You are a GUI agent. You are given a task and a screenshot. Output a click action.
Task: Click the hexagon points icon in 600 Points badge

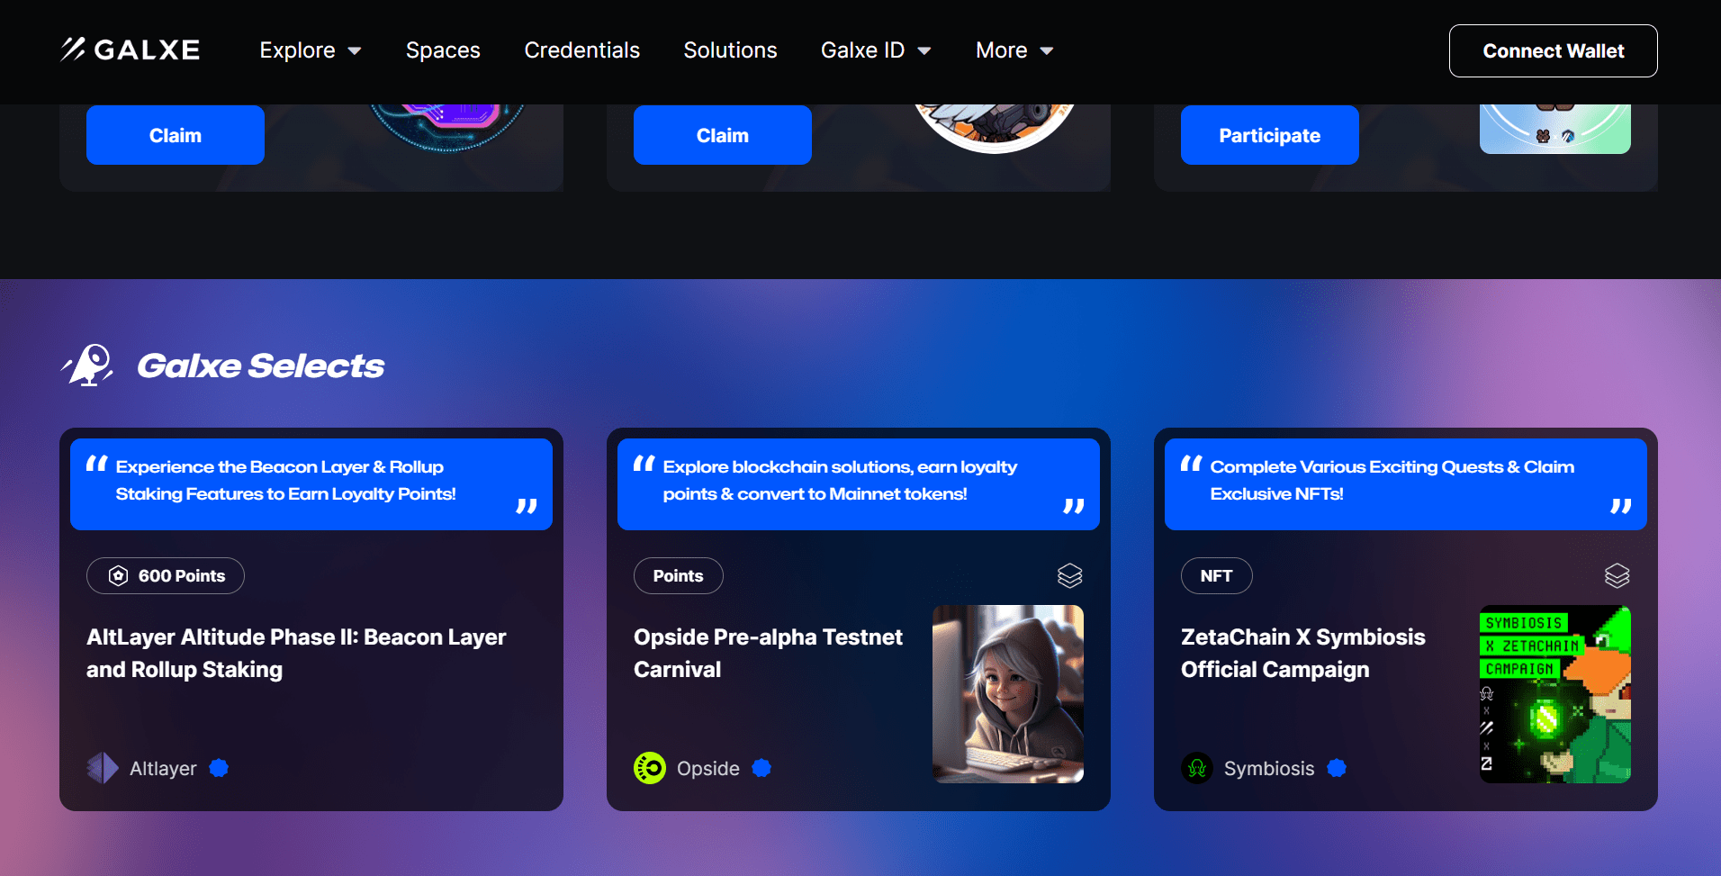tap(118, 575)
